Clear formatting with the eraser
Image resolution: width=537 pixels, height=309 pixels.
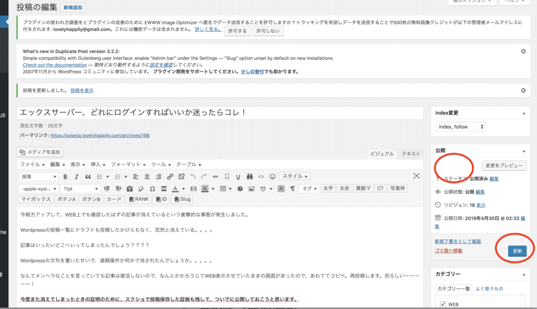pyautogui.click(x=141, y=189)
